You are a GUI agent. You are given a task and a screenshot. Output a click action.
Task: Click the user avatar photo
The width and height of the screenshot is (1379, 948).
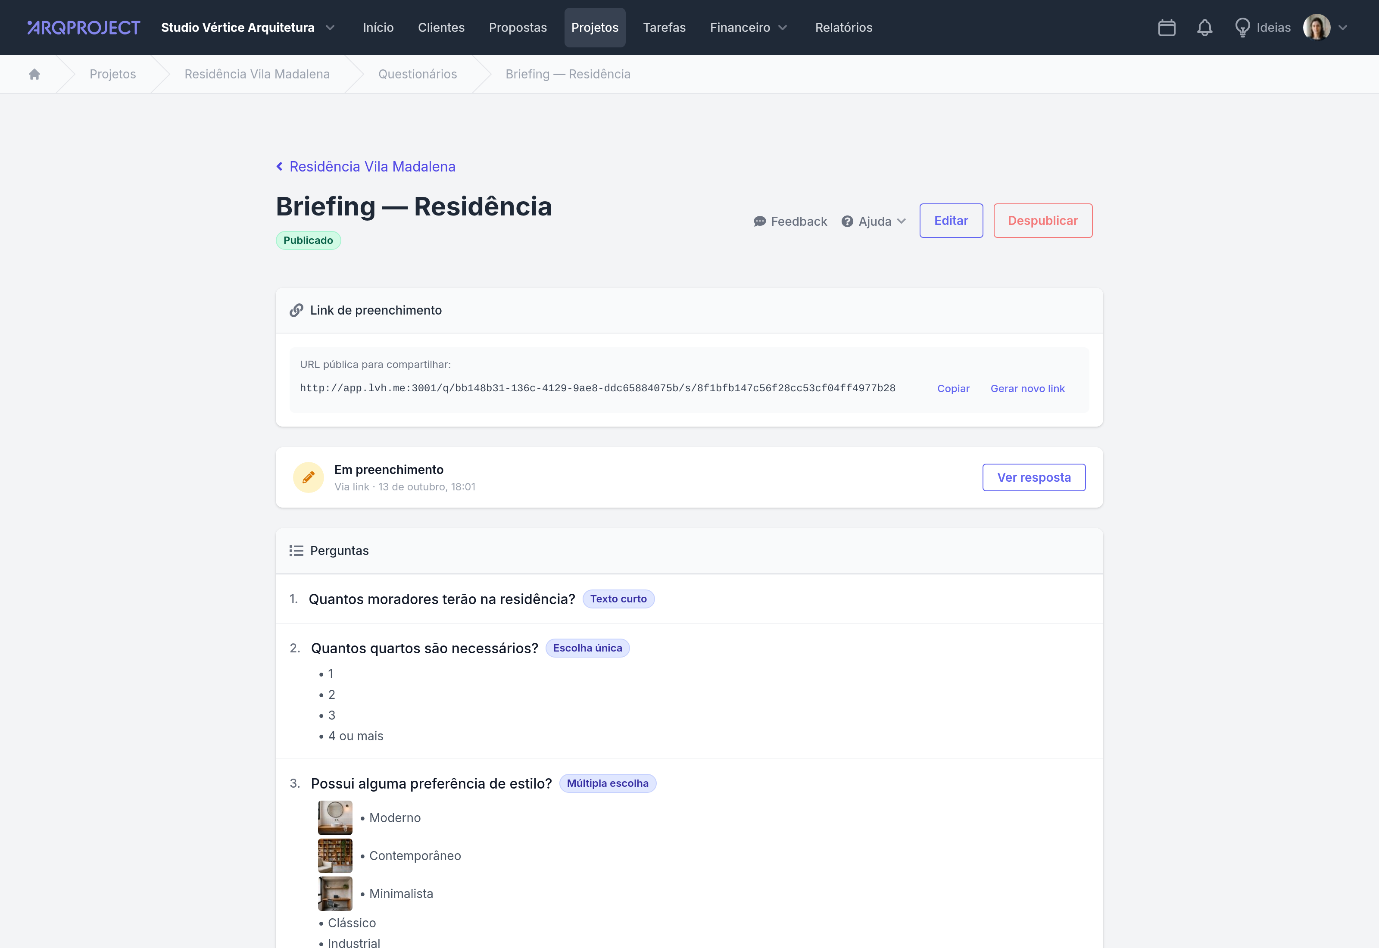point(1317,27)
